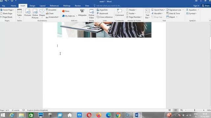Undo the last action
Image resolution: width=211 pixels, height=118 pixels.
click(6, 1)
